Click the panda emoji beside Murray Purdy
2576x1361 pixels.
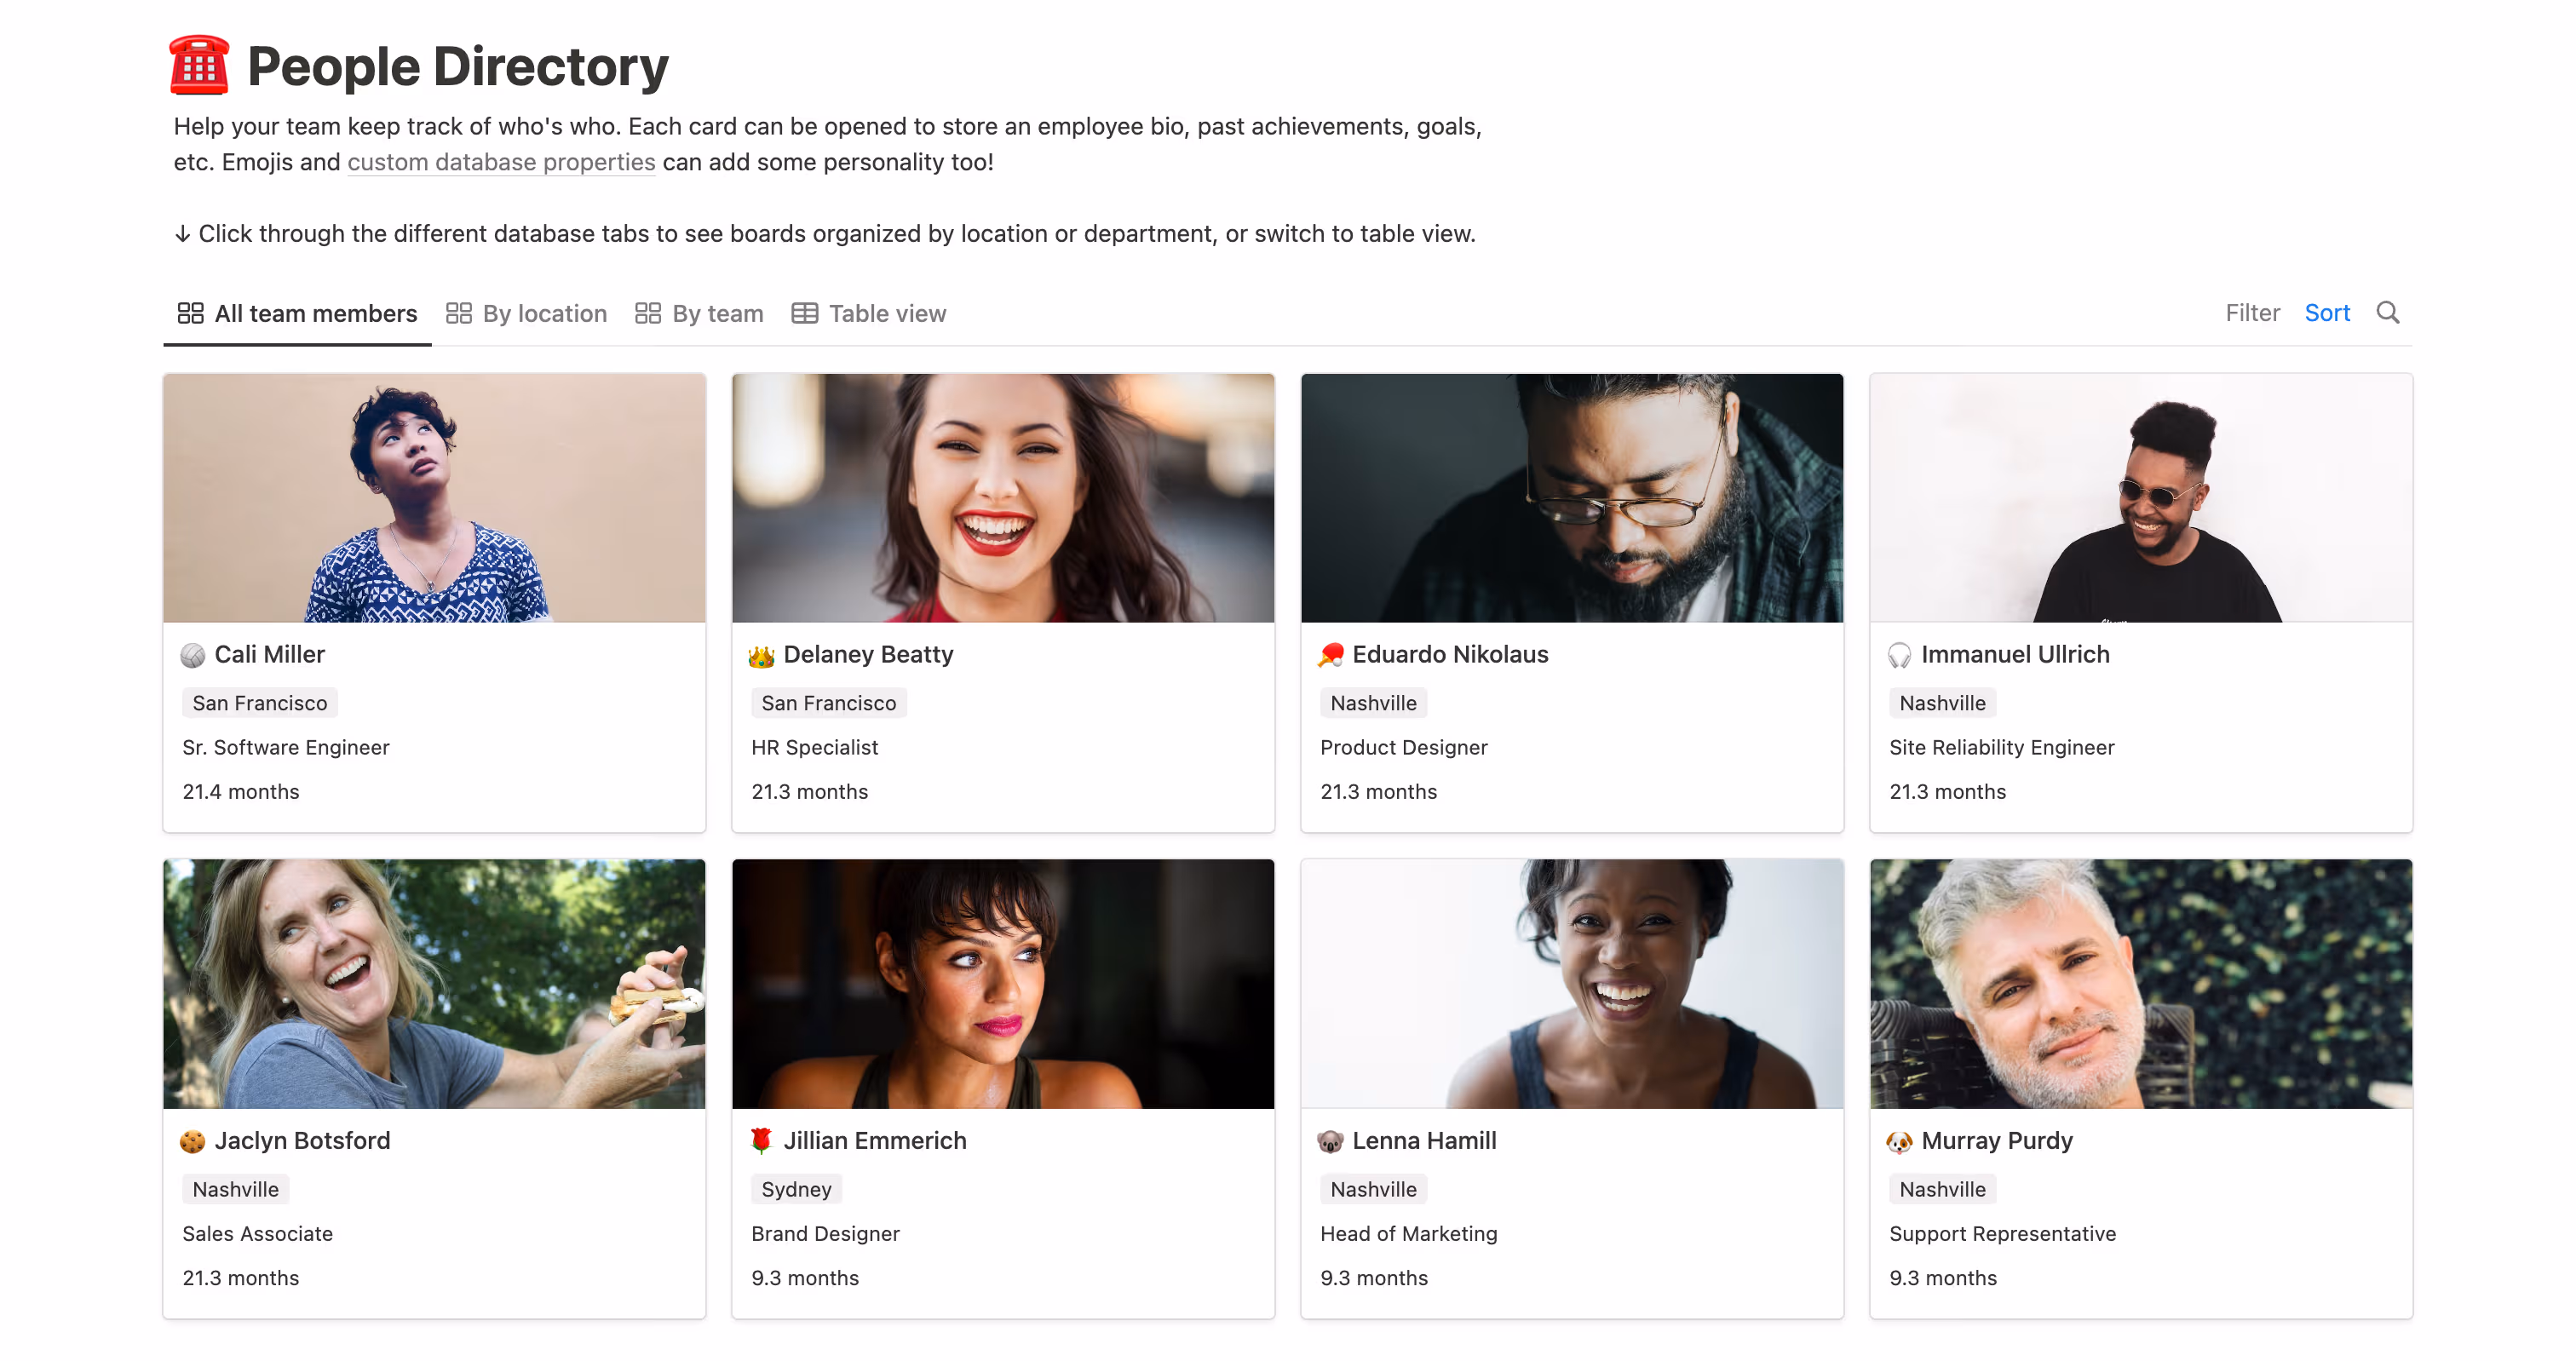(1899, 1140)
